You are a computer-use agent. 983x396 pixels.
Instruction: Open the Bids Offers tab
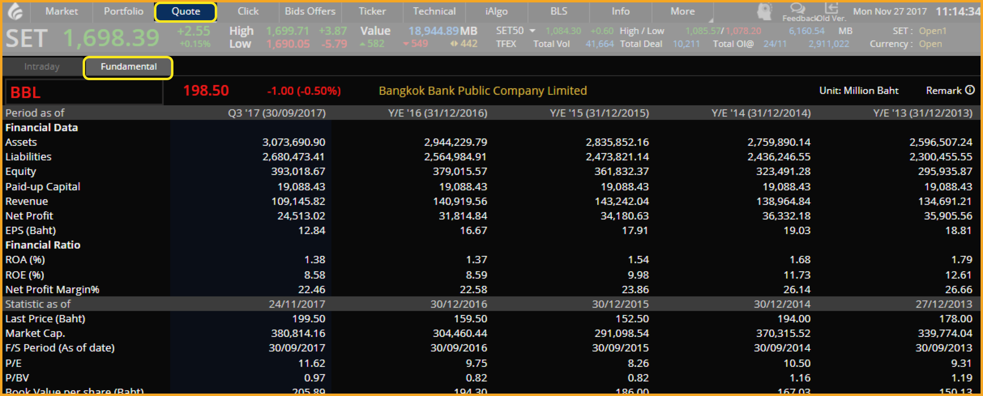(310, 11)
